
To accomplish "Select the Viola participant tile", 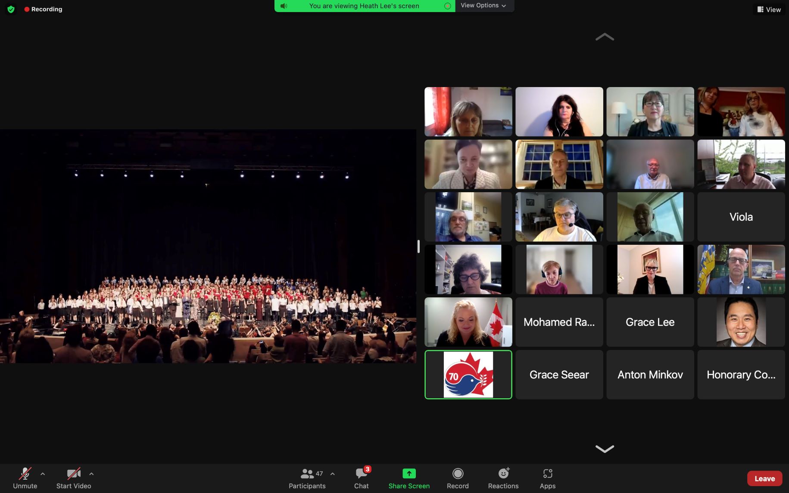I will coord(741,217).
